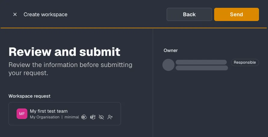Close the Create workspace dialog

coord(15,14)
